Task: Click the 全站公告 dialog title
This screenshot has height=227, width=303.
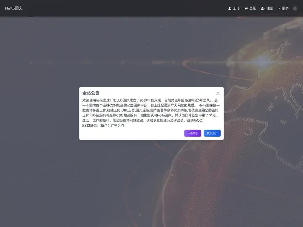Action: tap(91, 93)
